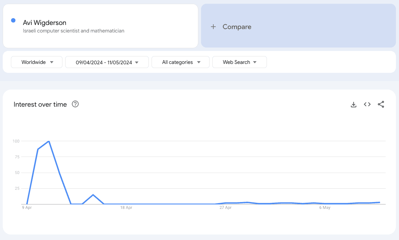Click the 9 Apr axis label

(x=27, y=208)
